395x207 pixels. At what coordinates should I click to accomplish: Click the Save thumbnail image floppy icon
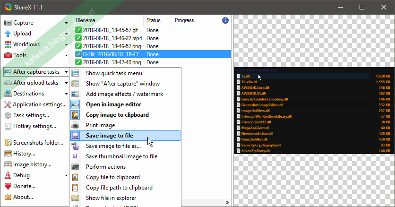75,156
